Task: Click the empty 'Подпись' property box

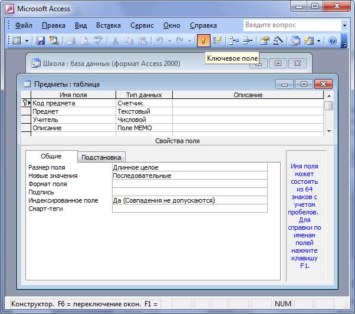Action: coord(190,192)
